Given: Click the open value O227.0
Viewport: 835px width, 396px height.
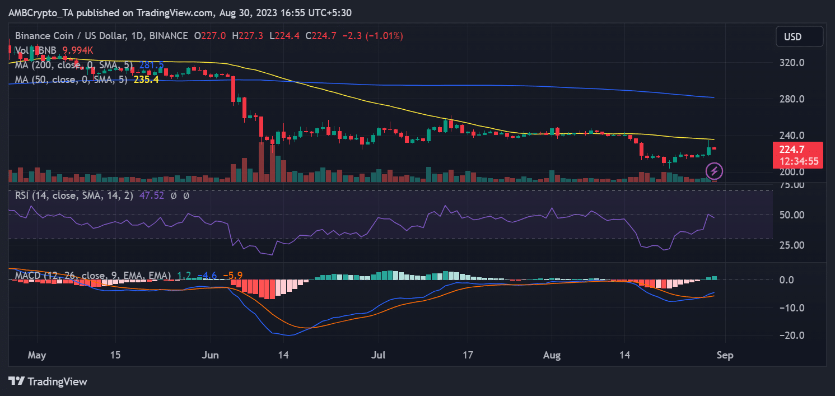Looking at the screenshot, I should click(x=210, y=36).
